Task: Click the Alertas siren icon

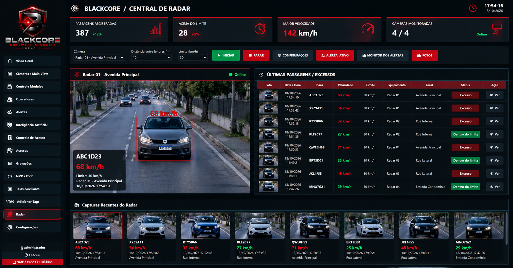Action: click(10, 112)
